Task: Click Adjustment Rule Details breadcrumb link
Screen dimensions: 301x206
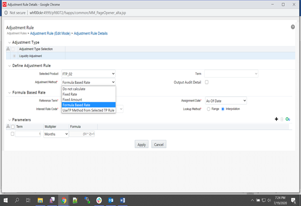Action: pos(91,34)
